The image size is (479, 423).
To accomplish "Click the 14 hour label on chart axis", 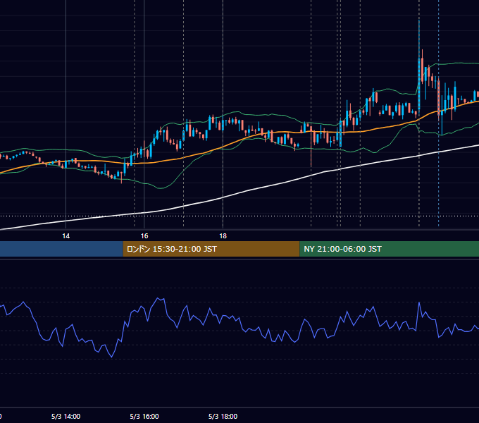I will [66, 236].
